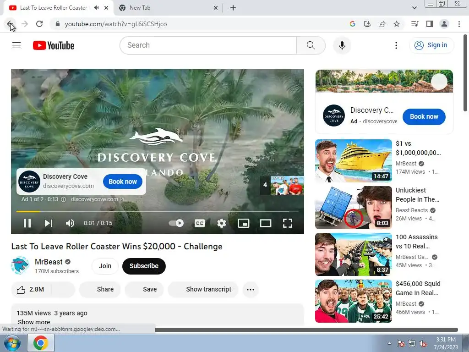Click the magnifier search button

pyautogui.click(x=311, y=45)
